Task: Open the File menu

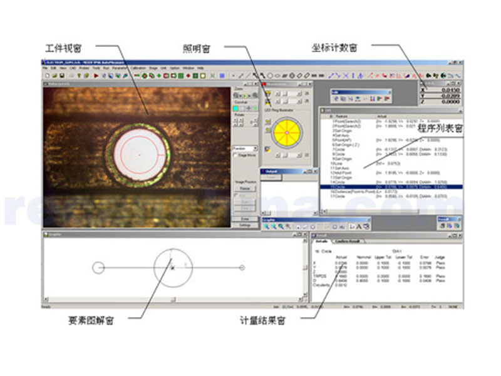Action: tap(45, 68)
